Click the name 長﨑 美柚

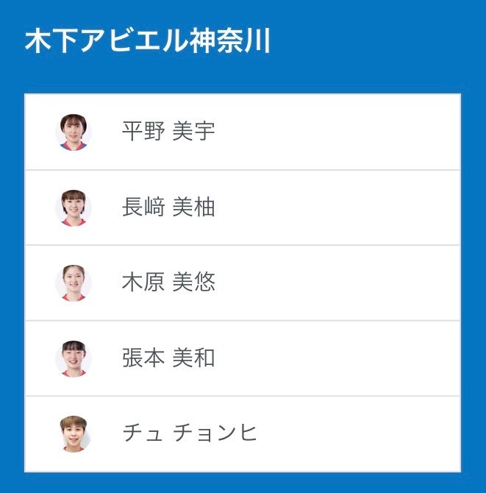tap(168, 208)
